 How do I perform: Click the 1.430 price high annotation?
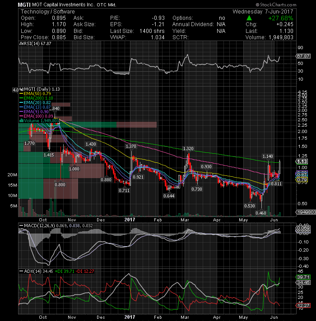(91, 144)
